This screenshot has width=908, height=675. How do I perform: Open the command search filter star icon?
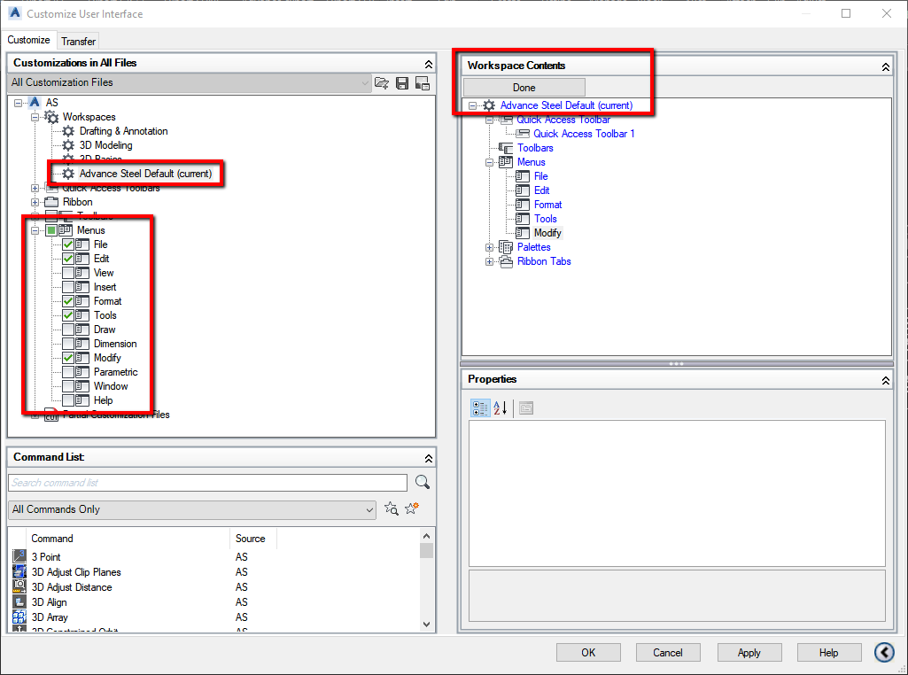[391, 508]
